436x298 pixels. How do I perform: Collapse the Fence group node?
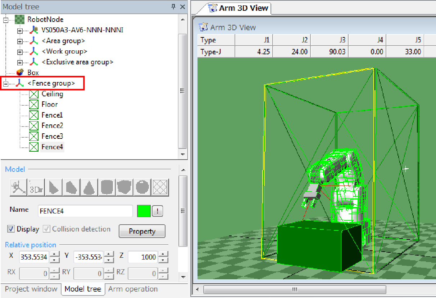[x=5, y=84]
